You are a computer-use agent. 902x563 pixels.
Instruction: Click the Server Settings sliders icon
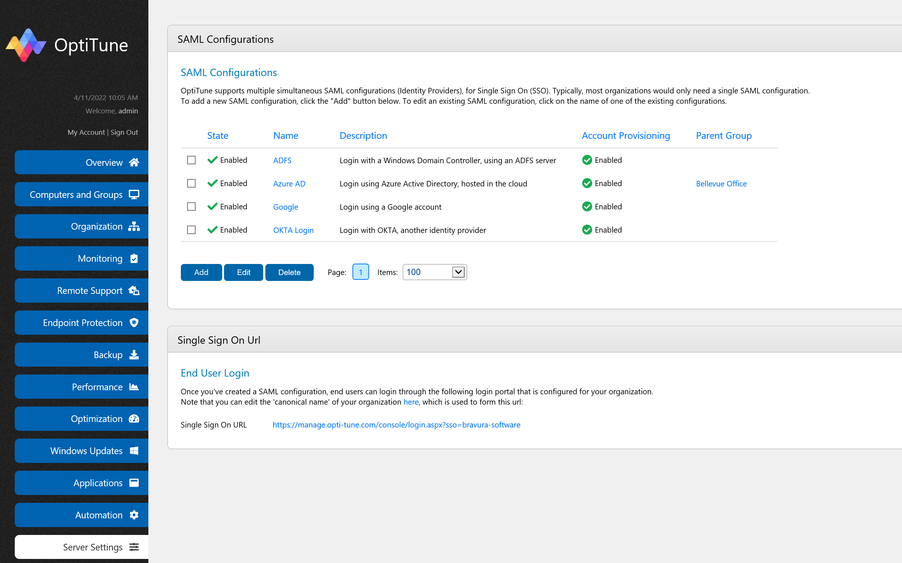(x=134, y=547)
